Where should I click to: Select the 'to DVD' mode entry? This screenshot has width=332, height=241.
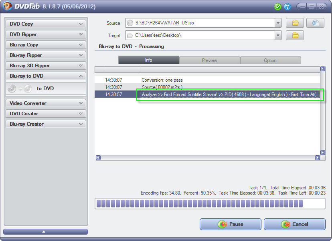click(46, 88)
